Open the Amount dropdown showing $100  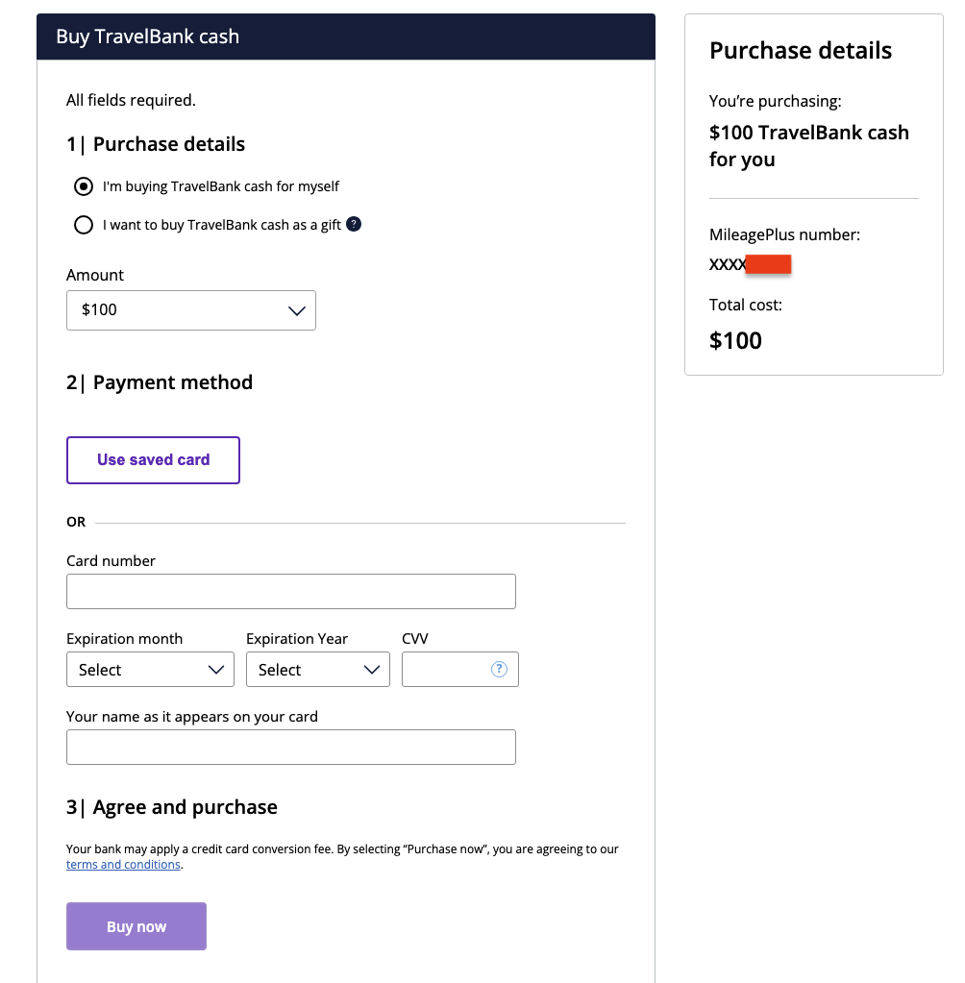pyautogui.click(x=190, y=309)
